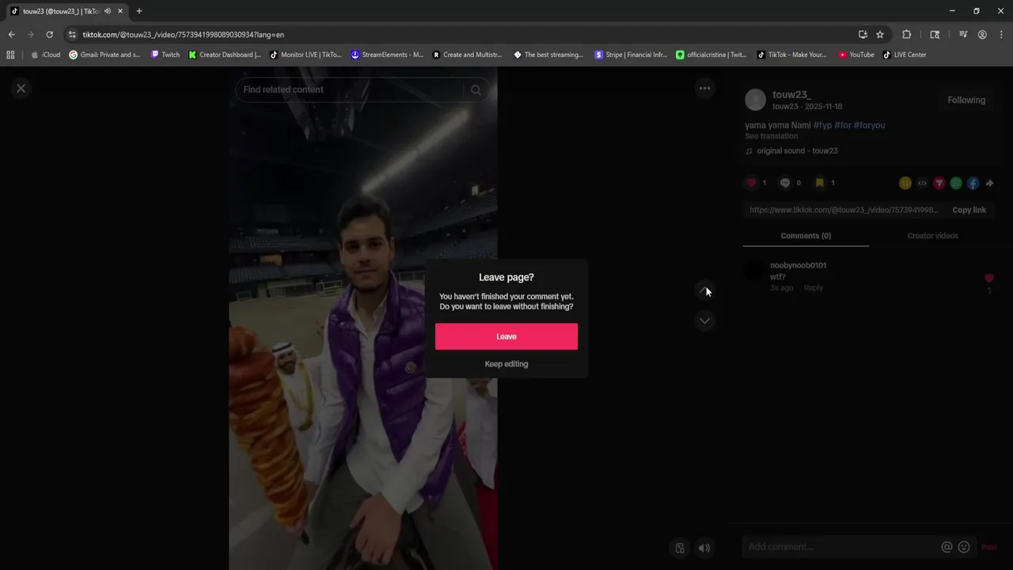Share to Facebook
The image size is (1013, 570).
click(973, 183)
